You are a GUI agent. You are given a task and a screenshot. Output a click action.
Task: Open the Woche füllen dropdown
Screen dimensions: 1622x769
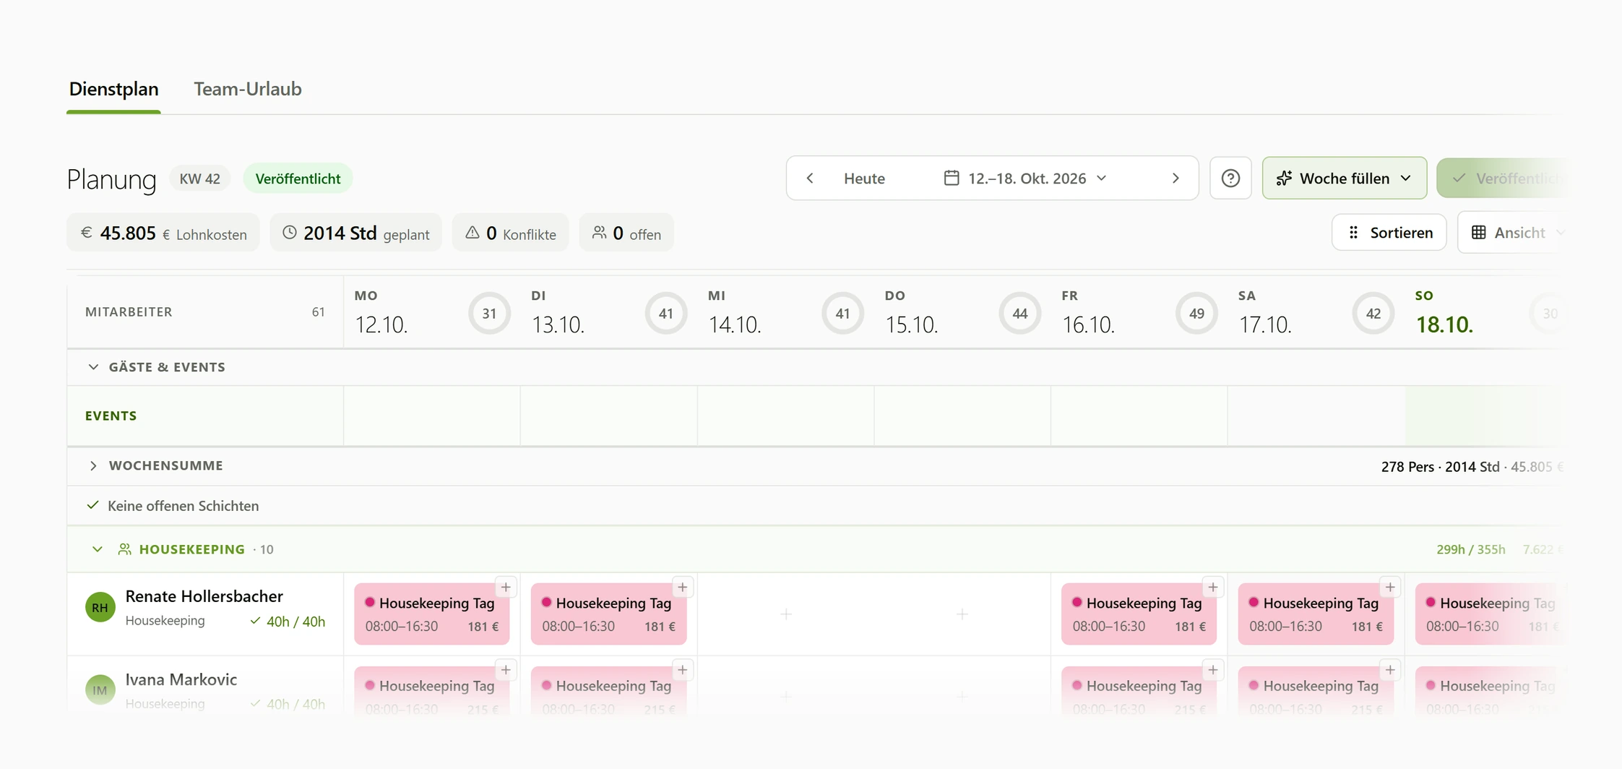(1344, 179)
